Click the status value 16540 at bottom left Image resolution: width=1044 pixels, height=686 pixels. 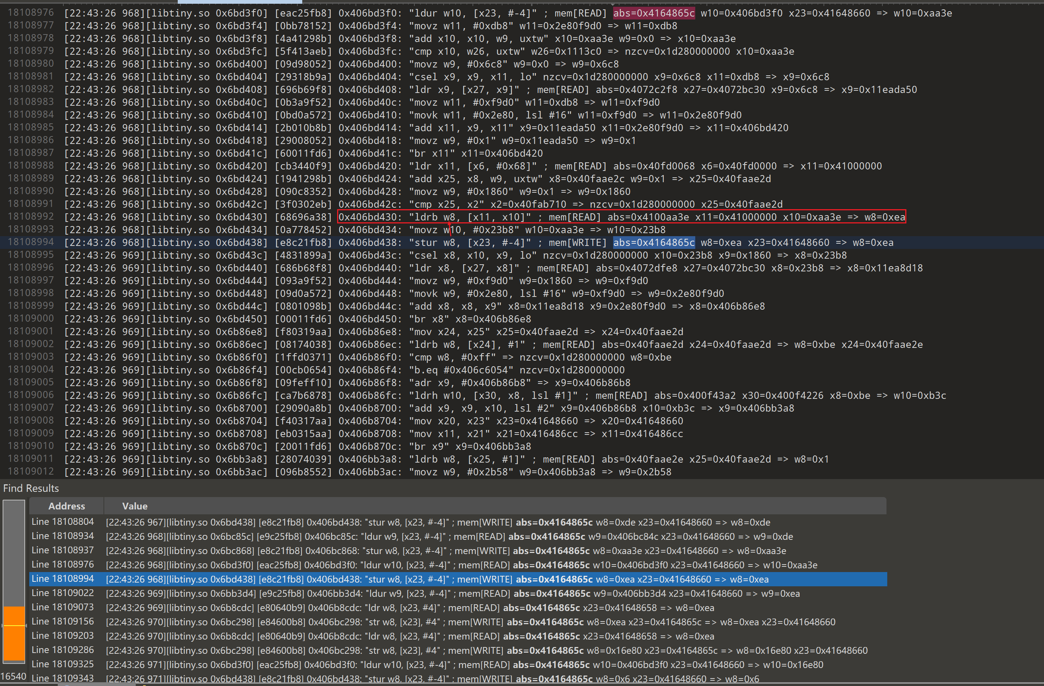pyautogui.click(x=13, y=676)
